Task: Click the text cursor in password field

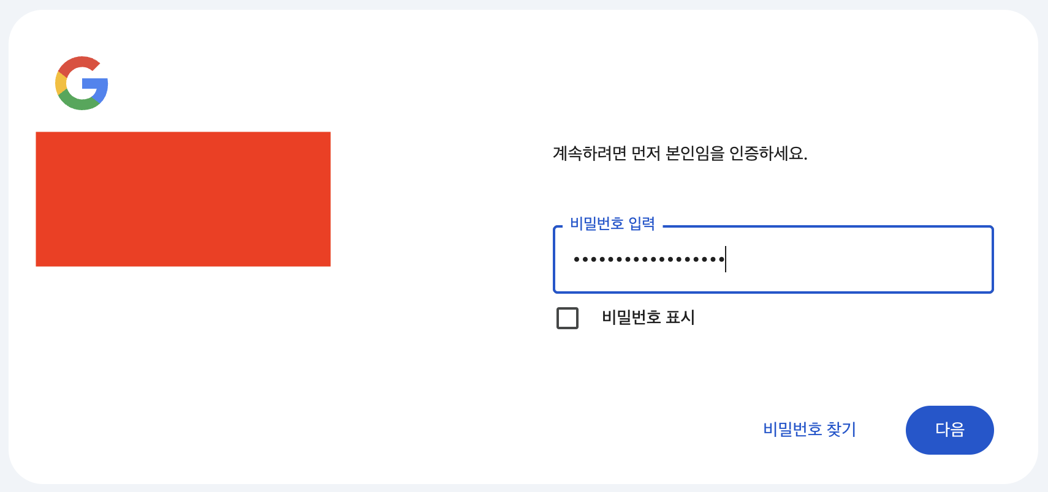Action: coord(726,260)
